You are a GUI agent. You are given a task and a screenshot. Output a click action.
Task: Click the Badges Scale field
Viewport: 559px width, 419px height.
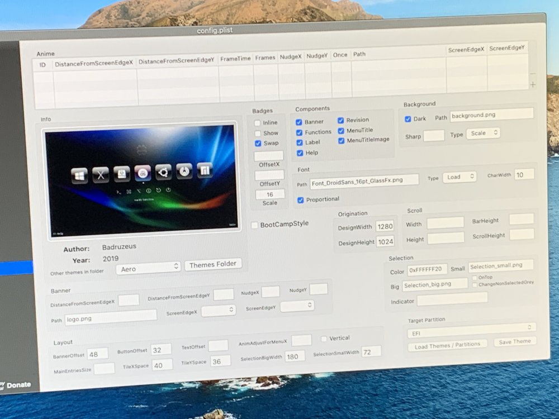[x=270, y=194]
